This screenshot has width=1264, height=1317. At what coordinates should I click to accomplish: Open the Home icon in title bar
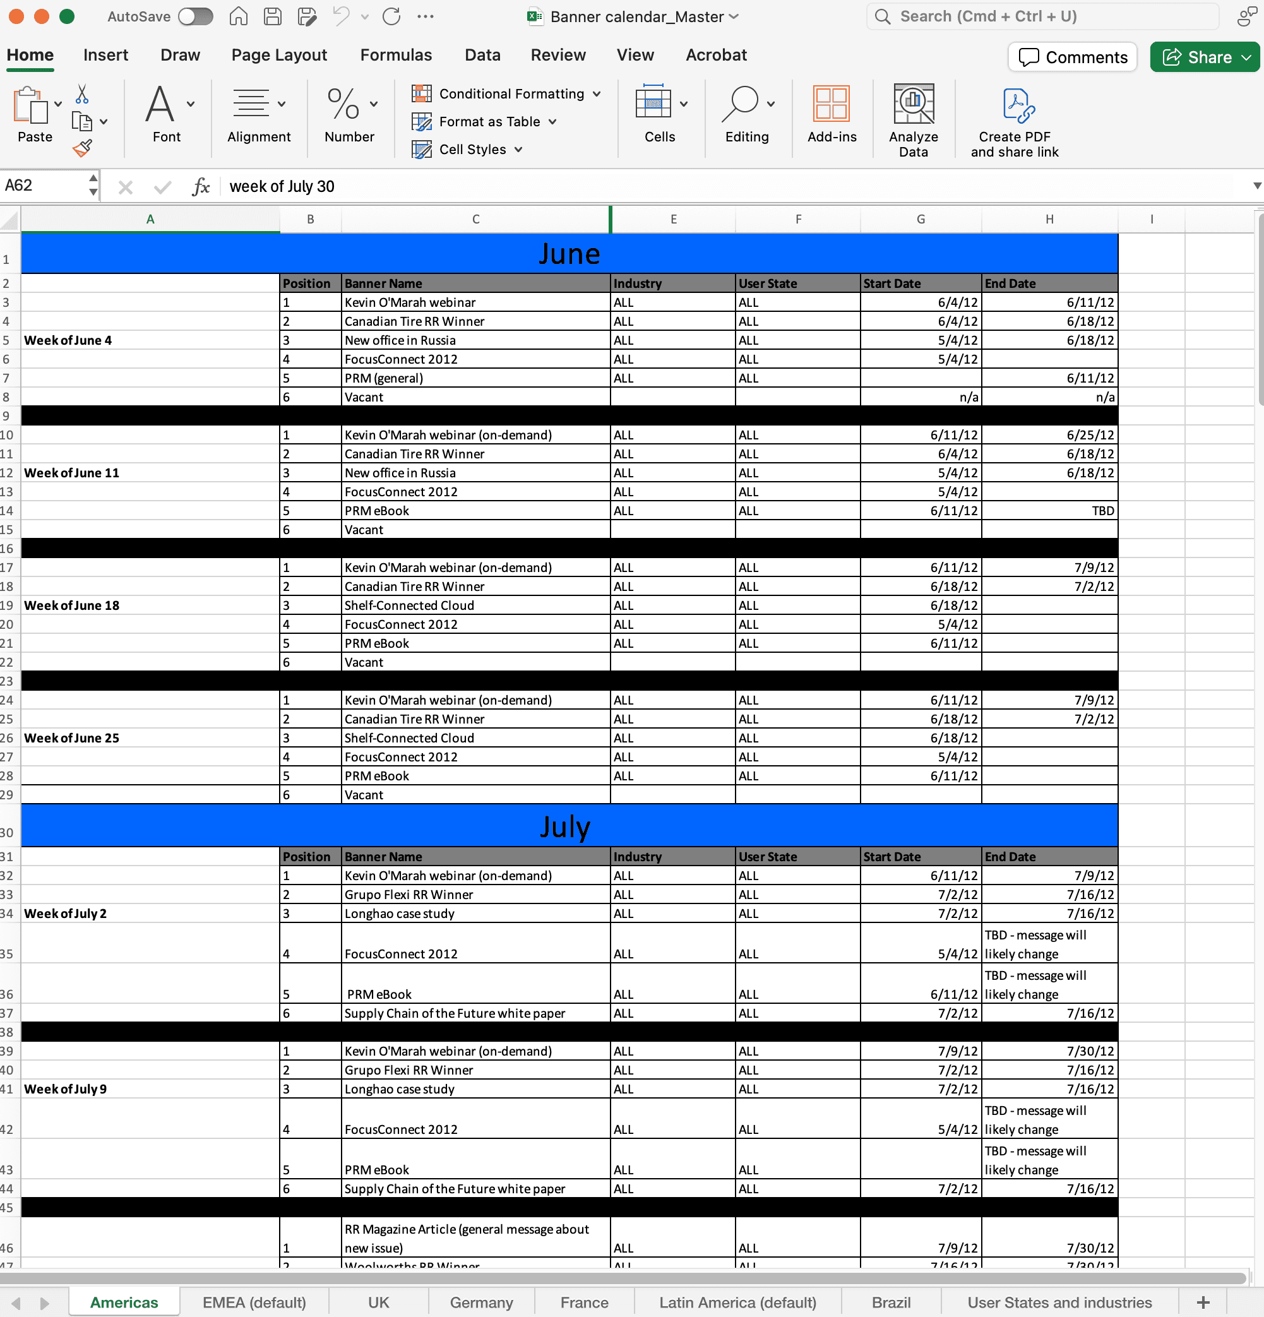click(x=239, y=16)
